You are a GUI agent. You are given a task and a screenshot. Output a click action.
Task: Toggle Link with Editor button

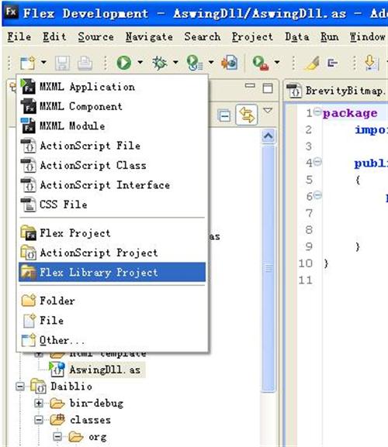(247, 115)
